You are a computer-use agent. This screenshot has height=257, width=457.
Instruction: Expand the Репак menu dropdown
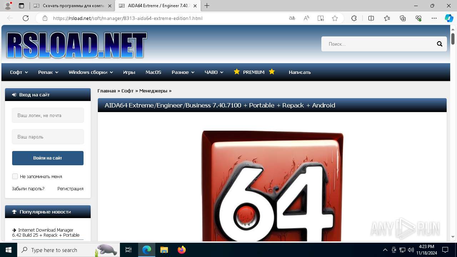[48, 72]
